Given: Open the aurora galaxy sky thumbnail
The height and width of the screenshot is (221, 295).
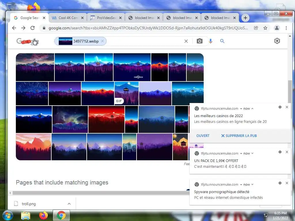Looking at the screenshot, I should tap(70, 119).
